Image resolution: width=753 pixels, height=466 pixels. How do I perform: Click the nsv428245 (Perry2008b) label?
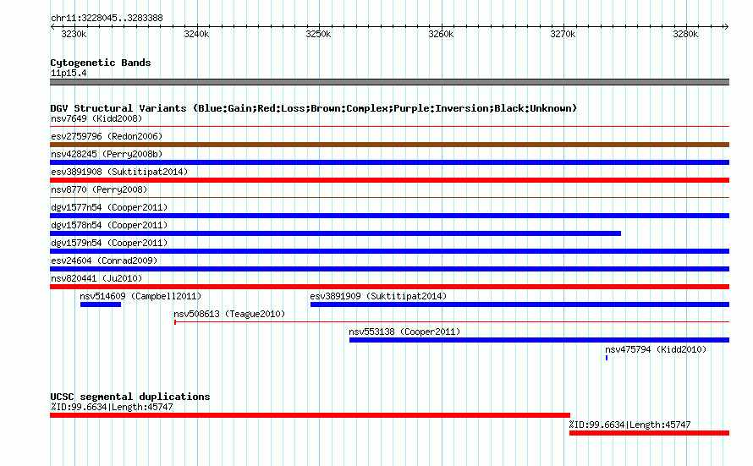point(107,154)
